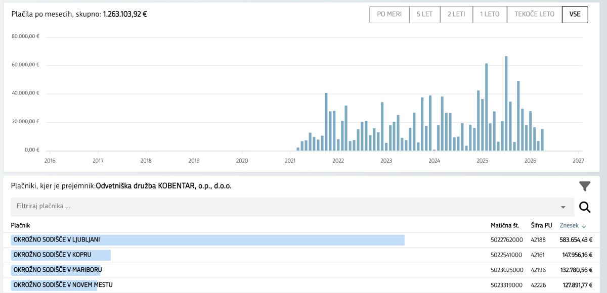The width and height of the screenshot is (607, 293).
Task: Sort by Šifra PU column header
Action: [x=541, y=225]
